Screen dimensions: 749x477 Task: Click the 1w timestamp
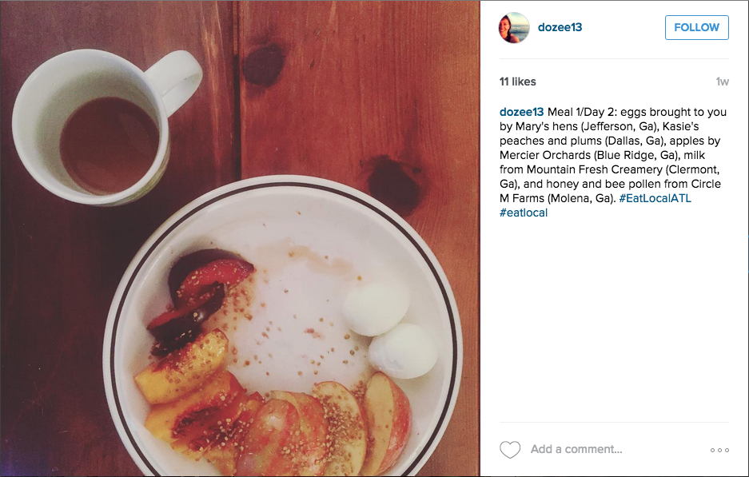[x=722, y=81]
